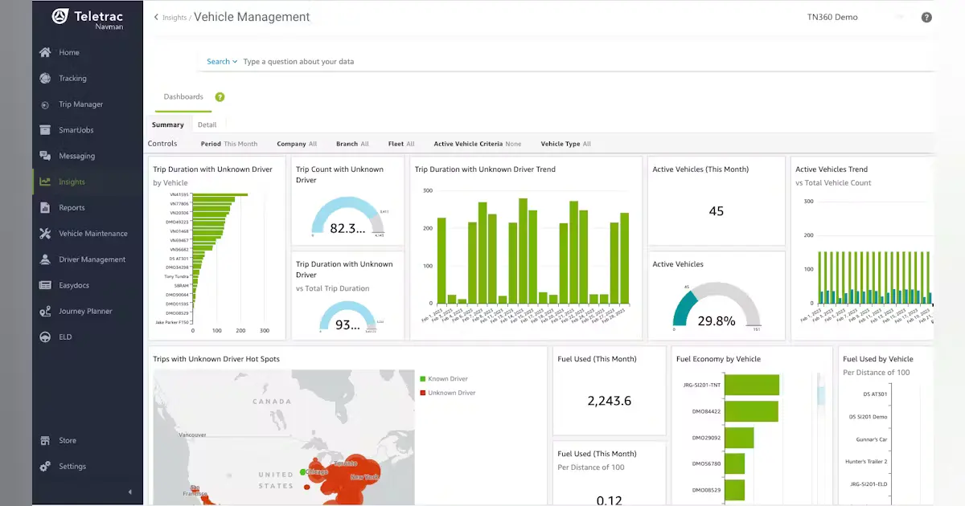The image size is (965, 506).
Task: Select the Summary tab
Action: coord(167,124)
